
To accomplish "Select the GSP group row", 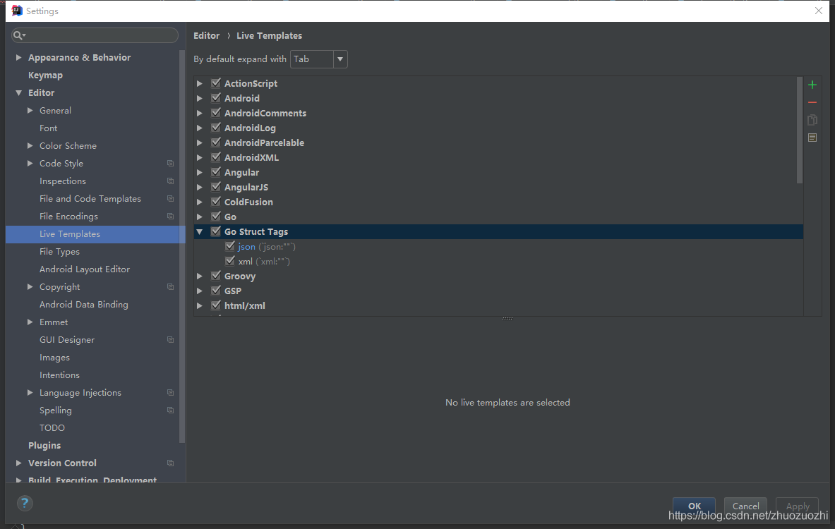I will tap(498, 291).
